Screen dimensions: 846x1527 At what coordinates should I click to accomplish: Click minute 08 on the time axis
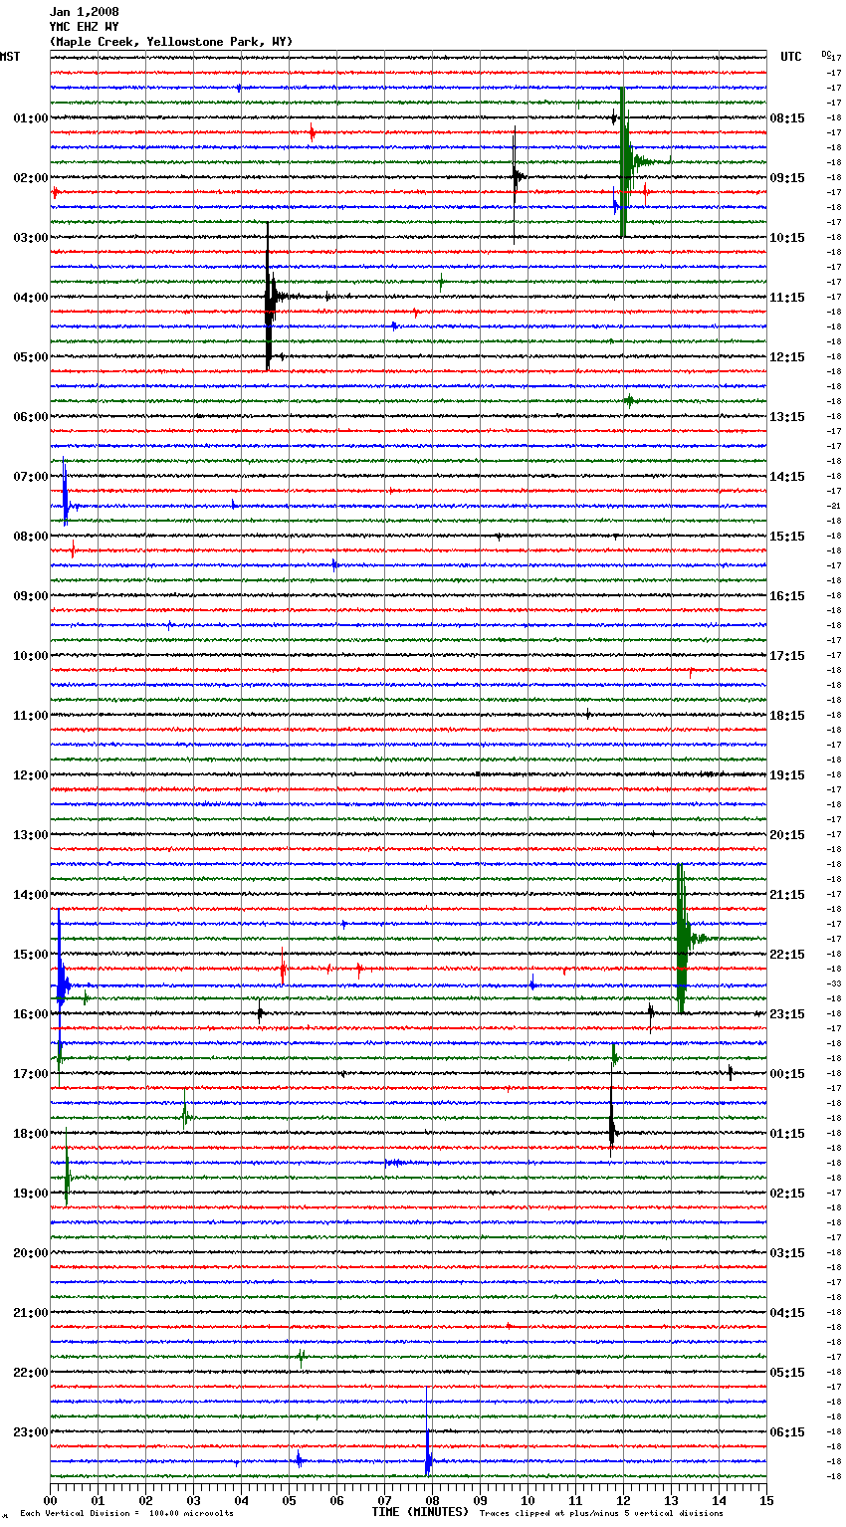(x=432, y=1500)
